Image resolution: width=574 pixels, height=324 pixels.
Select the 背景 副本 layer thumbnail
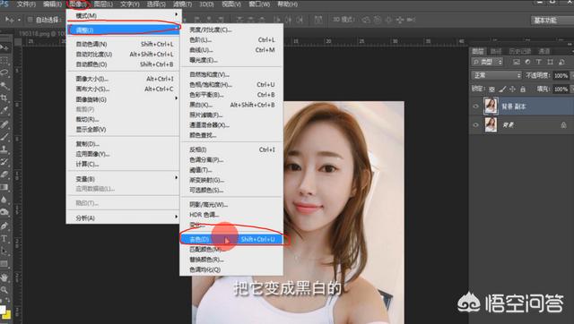click(x=491, y=107)
